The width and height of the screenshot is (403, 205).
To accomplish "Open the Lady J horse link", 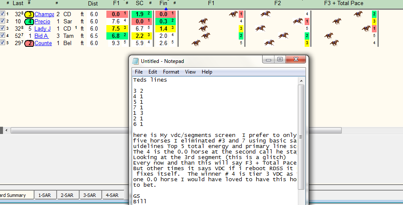I will point(43,28).
